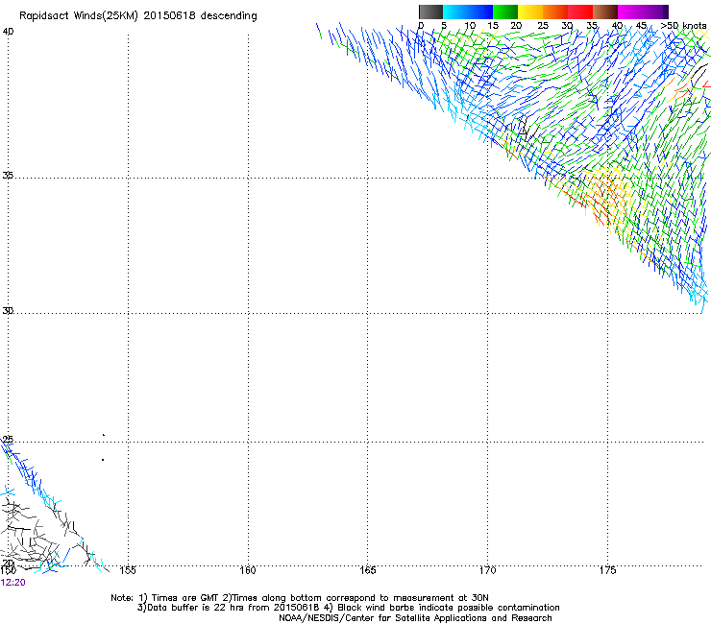The width and height of the screenshot is (711, 624).
Task: Click the longitude label '165'
Action: [x=367, y=570]
